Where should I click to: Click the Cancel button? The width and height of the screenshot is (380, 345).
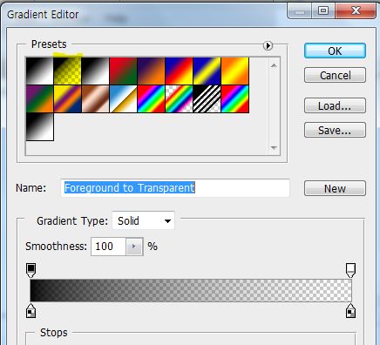335,75
